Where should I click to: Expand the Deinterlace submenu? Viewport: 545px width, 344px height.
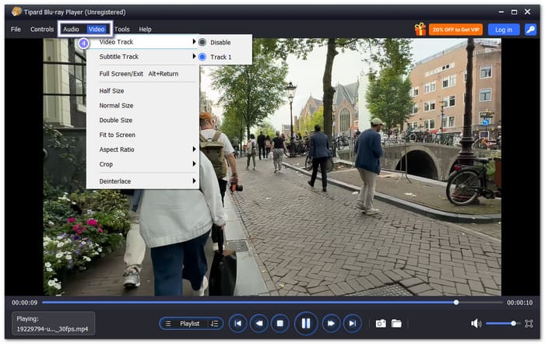142,181
